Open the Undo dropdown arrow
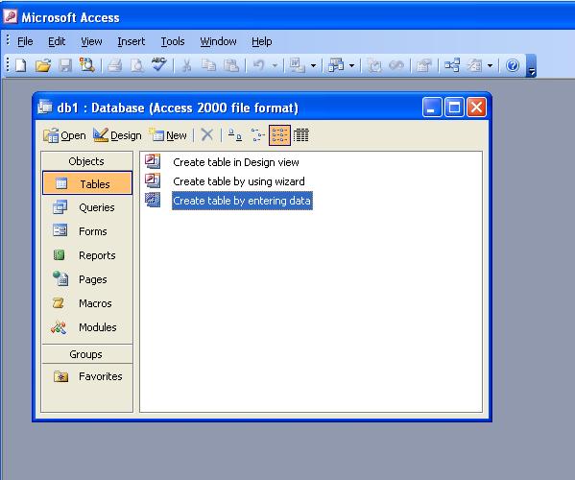Image resolution: width=575 pixels, height=480 pixels. [x=276, y=66]
